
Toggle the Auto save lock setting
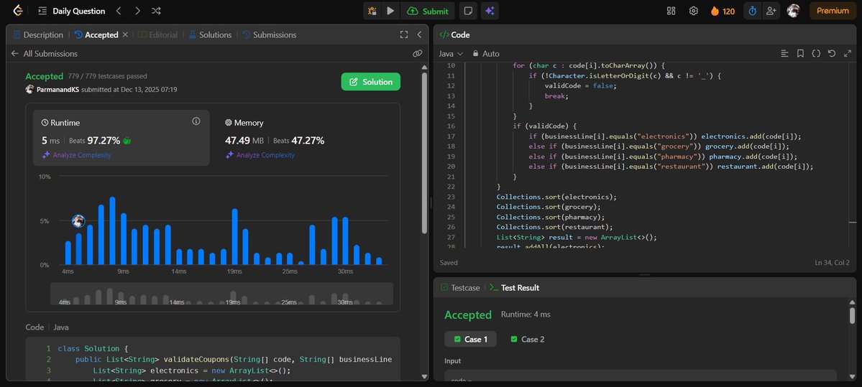pos(486,54)
